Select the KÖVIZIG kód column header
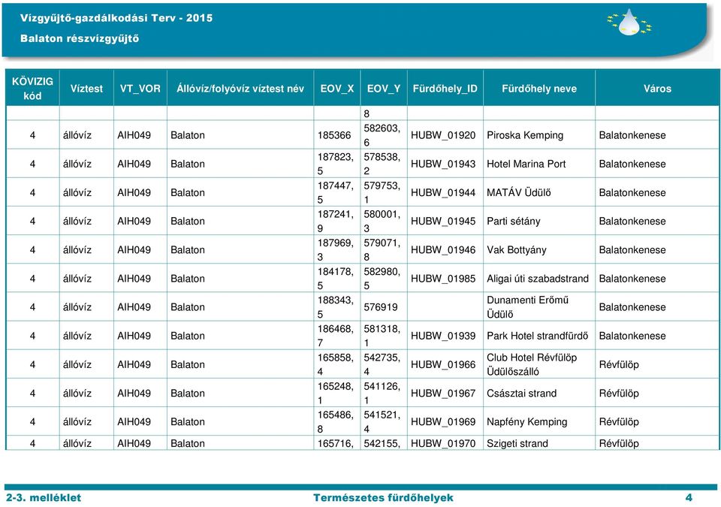This screenshot has height=507, width=721. (x=32, y=89)
